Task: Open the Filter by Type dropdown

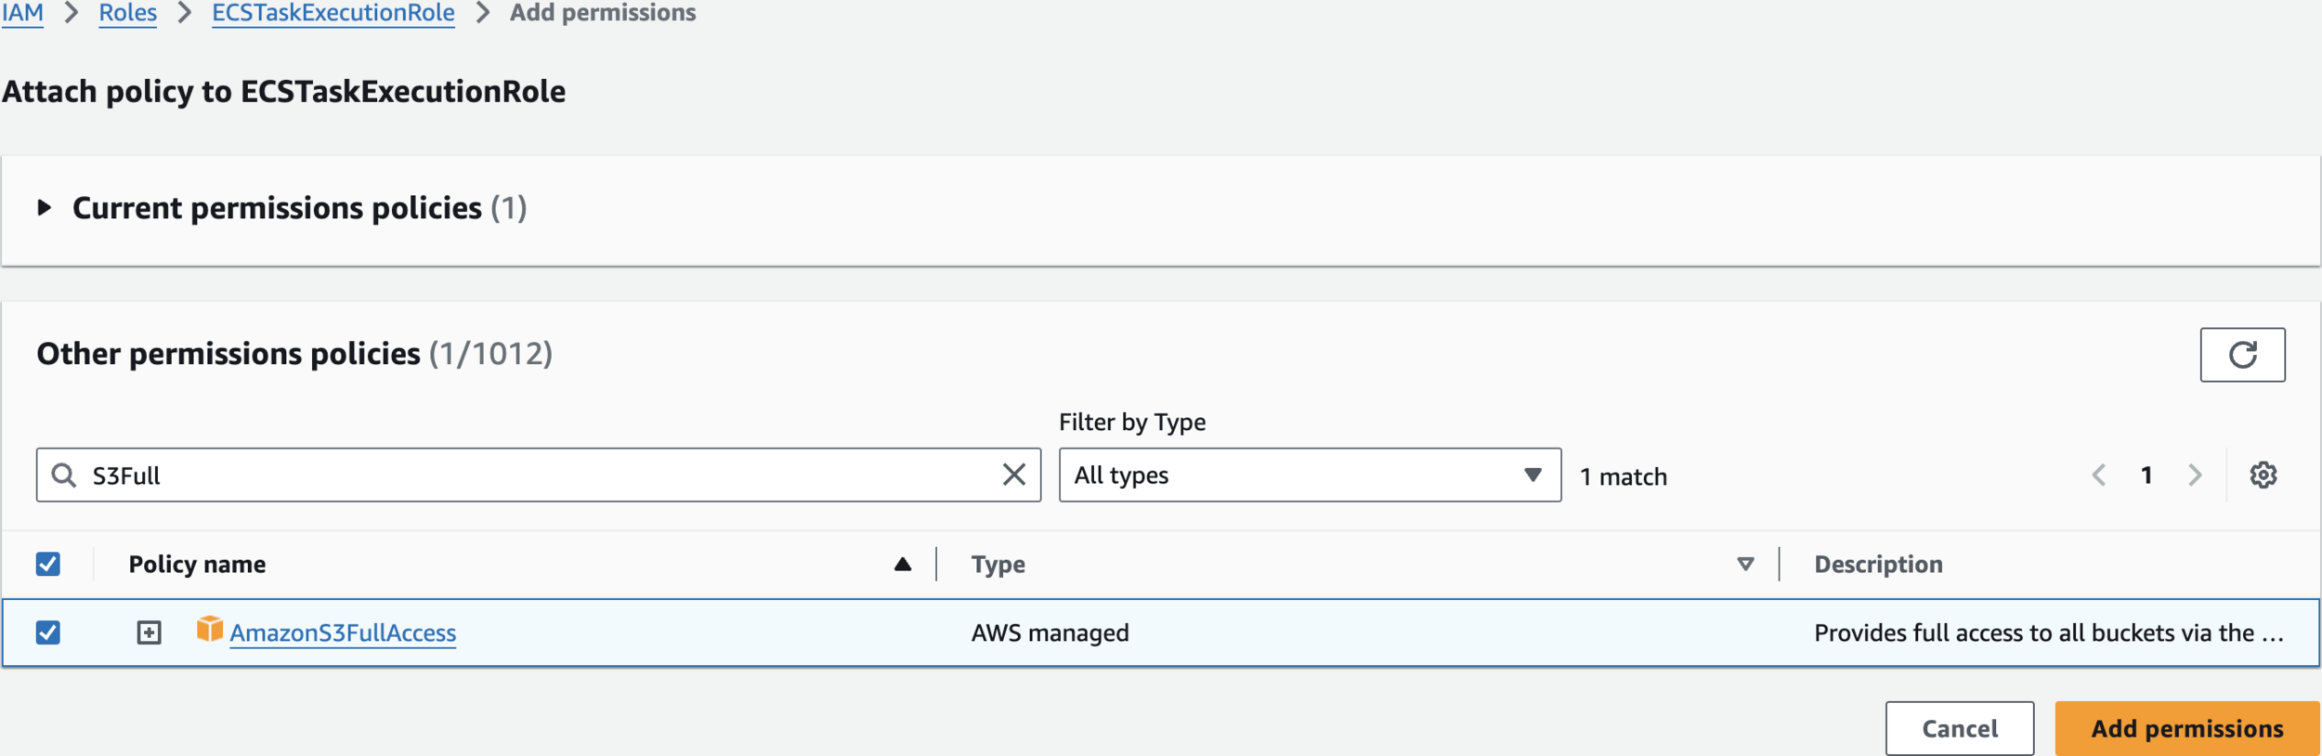Action: (x=1309, y=476)
